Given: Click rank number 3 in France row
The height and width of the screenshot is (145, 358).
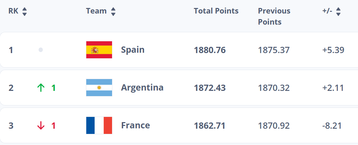Looking at the screenshot, I should [x=11, y=126].
